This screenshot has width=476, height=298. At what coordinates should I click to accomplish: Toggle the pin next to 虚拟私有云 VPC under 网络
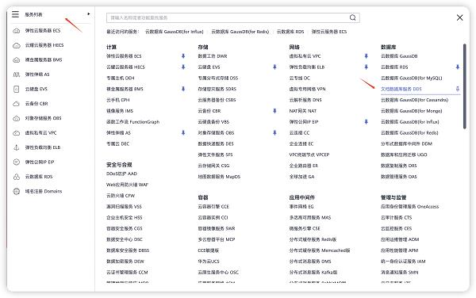click(x=366, y=56)
